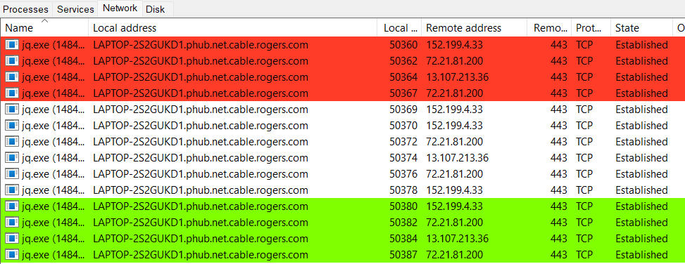Screen dimensions: 685x264
Task: Select green row with local port 50382
Action: tap(342, 223)
